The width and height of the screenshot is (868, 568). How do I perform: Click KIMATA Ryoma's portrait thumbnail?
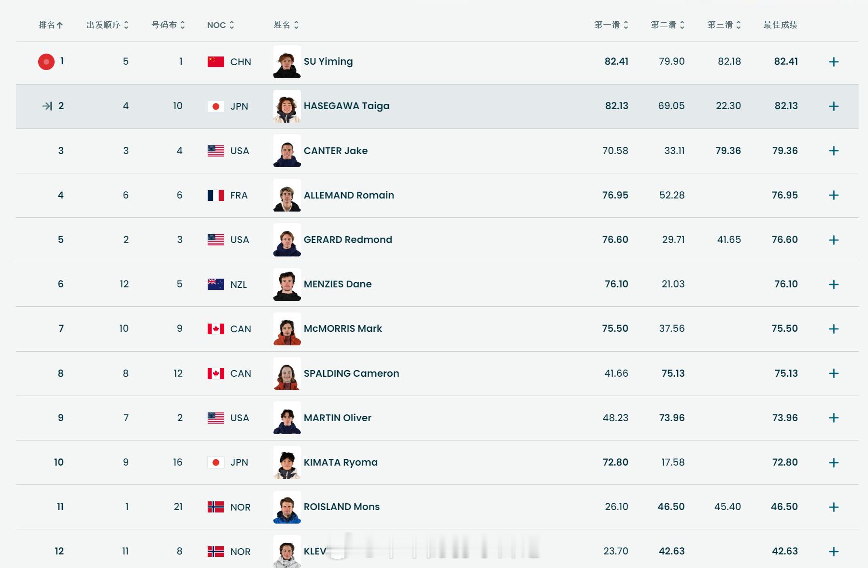[x=287, y=463]
